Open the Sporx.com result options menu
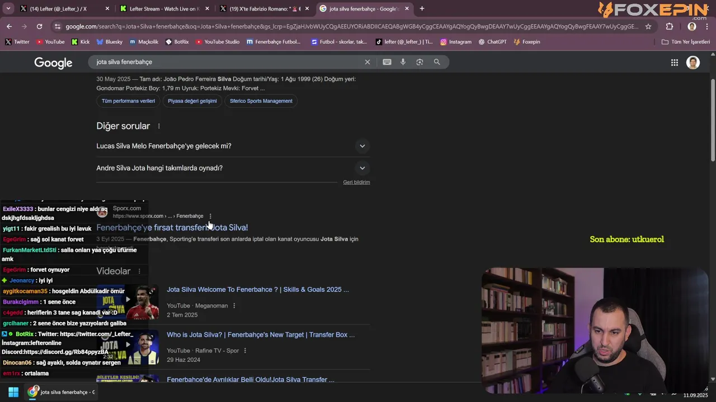The height and width of the screenshot is (402, 716). pos(210,216)
